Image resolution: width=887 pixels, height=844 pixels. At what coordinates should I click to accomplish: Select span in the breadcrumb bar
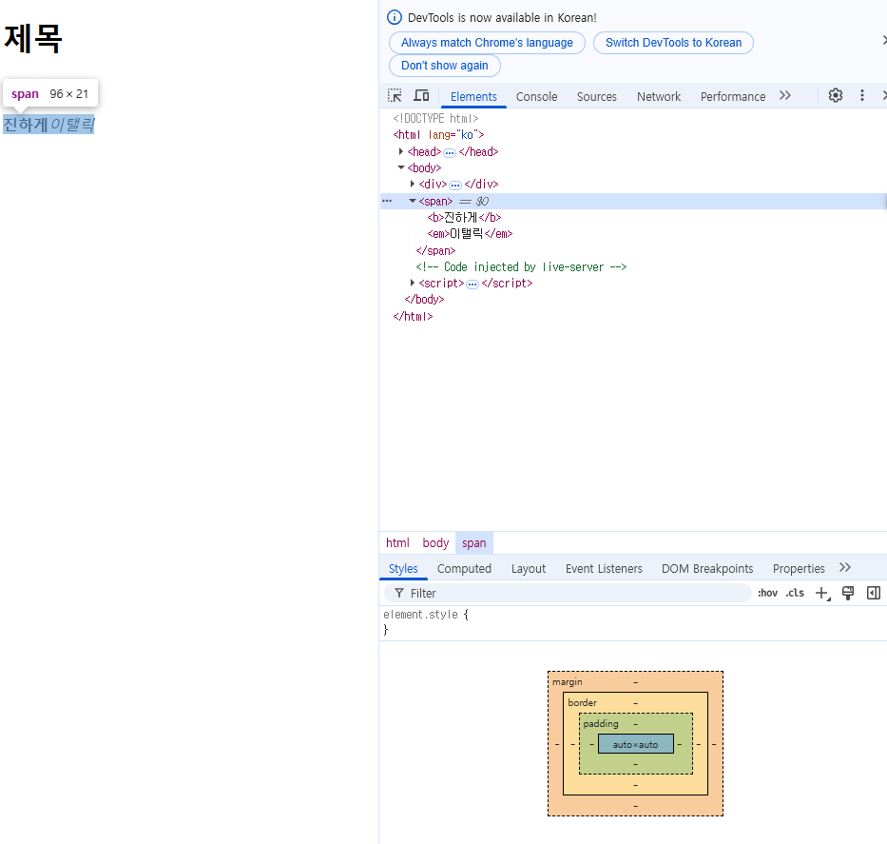point(474,543)
